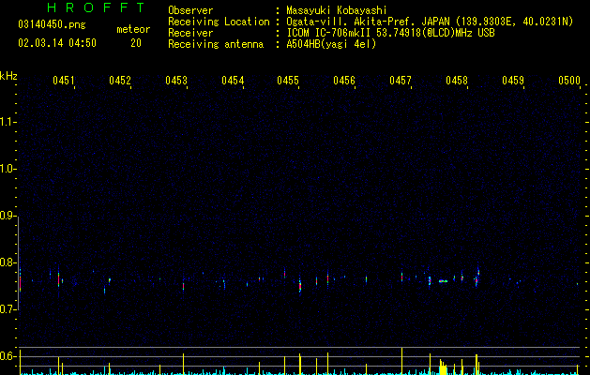
Task: Select the filename 03140450.png
Action: tap(52, 25)
